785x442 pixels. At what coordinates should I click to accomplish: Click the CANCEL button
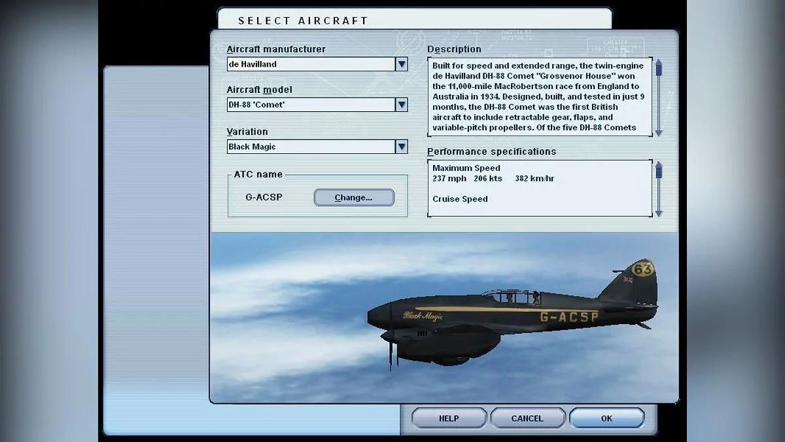point(527,418)
